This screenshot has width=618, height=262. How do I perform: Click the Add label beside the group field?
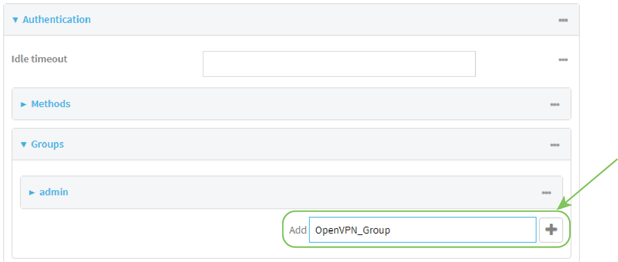[x=298, y=230]
